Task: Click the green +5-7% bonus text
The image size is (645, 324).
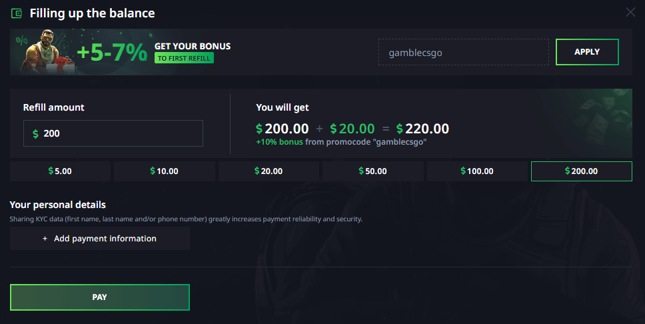Action: (111, 53)
